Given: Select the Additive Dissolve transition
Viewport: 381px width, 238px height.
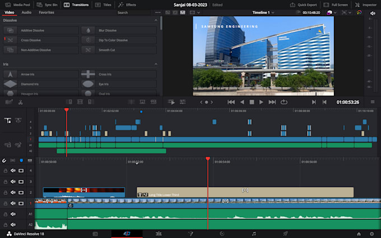Looking at the screenshot, I should [41, 30].
